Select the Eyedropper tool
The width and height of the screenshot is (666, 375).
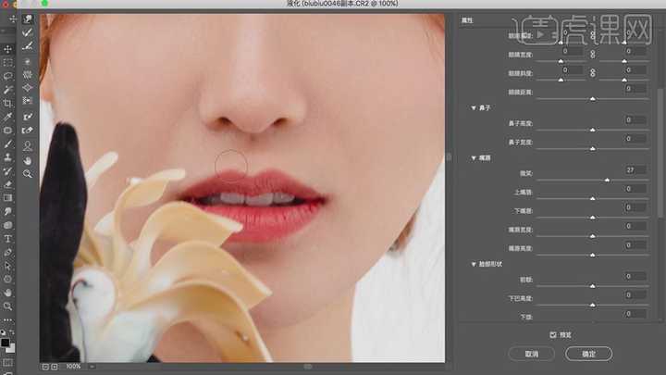click(x=7, y=117)
